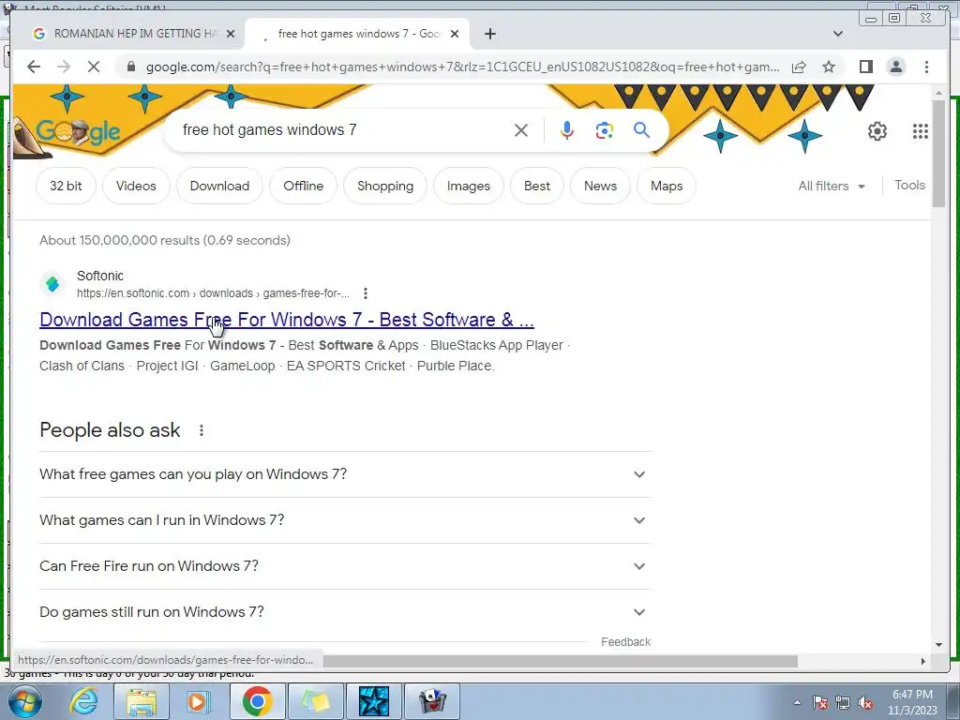The image size is (960, 720).
Task: Apply the 32 bit filter chip
Action: 66,186
